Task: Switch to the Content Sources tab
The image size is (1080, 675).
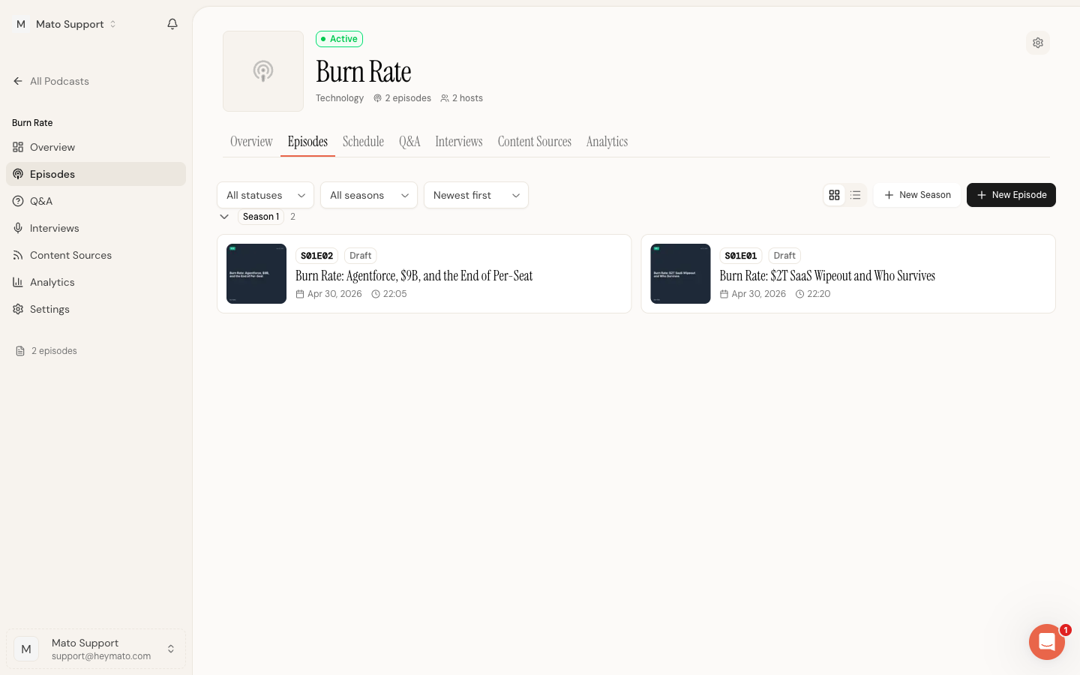Action: coord(535,142)
